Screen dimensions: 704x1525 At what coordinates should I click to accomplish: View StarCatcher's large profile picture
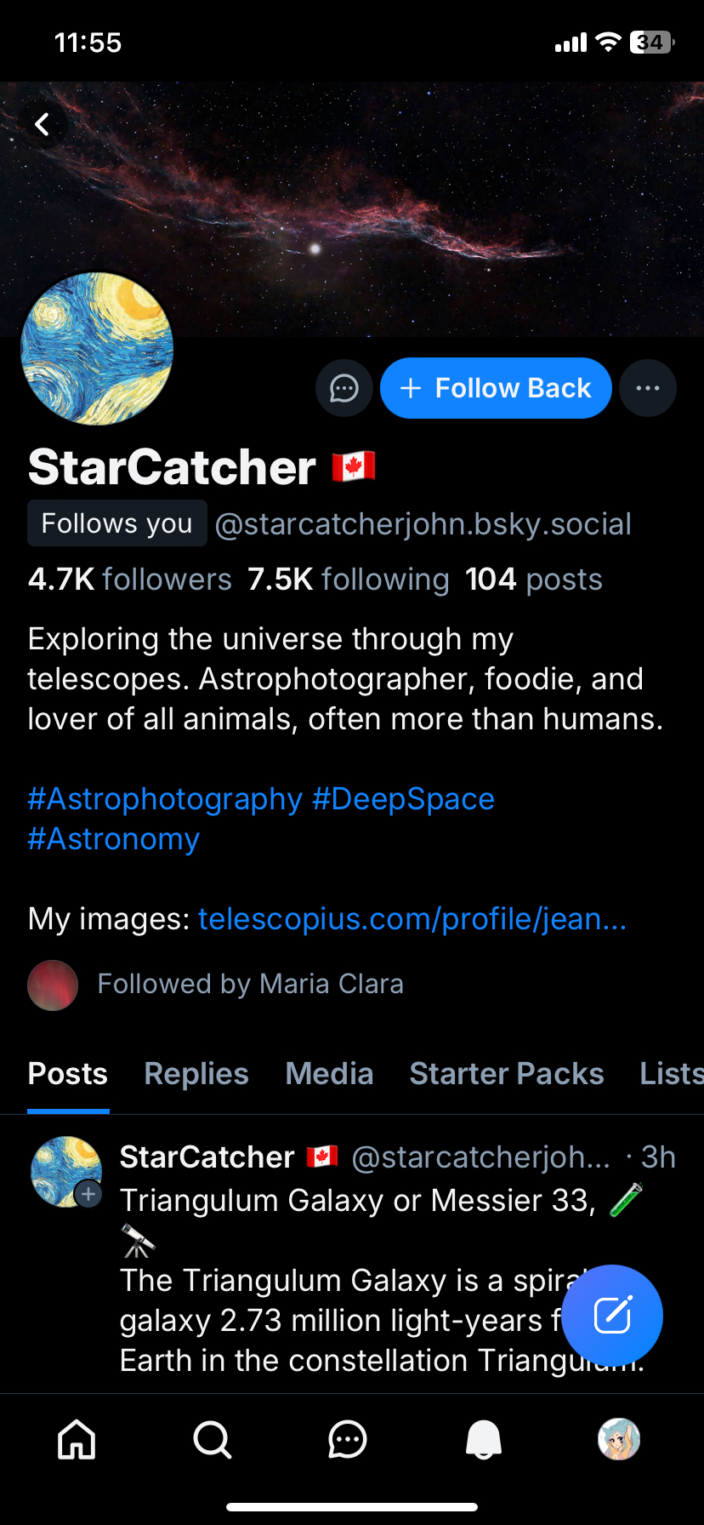click(97, 349)
